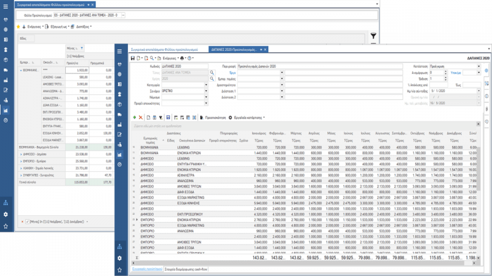This screenshot has width=492, height=276.
Task: Collapse the ΒΙΟΜΗΧΑΝΙΑ row in back window
Action: [21, 71]
